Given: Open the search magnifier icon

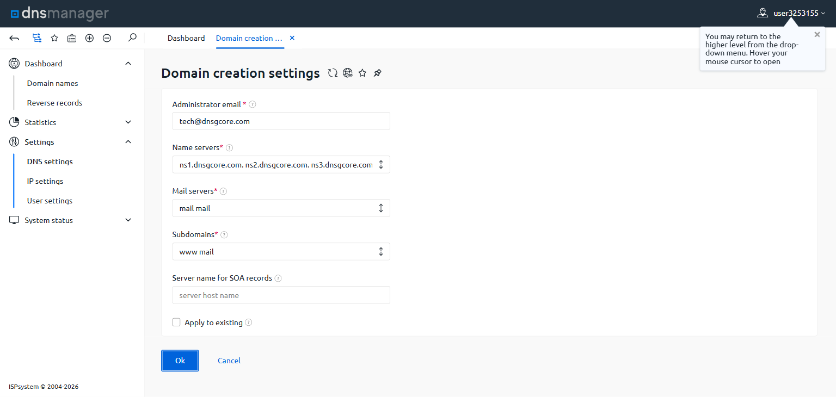Looking at the screenshot, I should coord(132,38).
